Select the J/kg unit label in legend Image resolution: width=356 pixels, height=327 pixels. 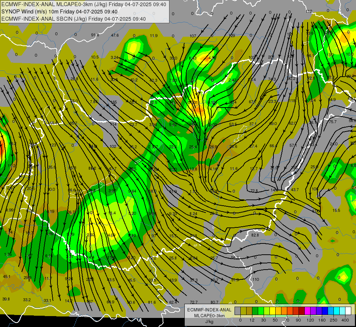209,322
